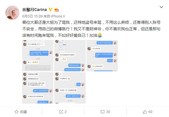Open the third chat screenshot thumbnail
Viewport: 169px width, 117px height.
(102, 56)
